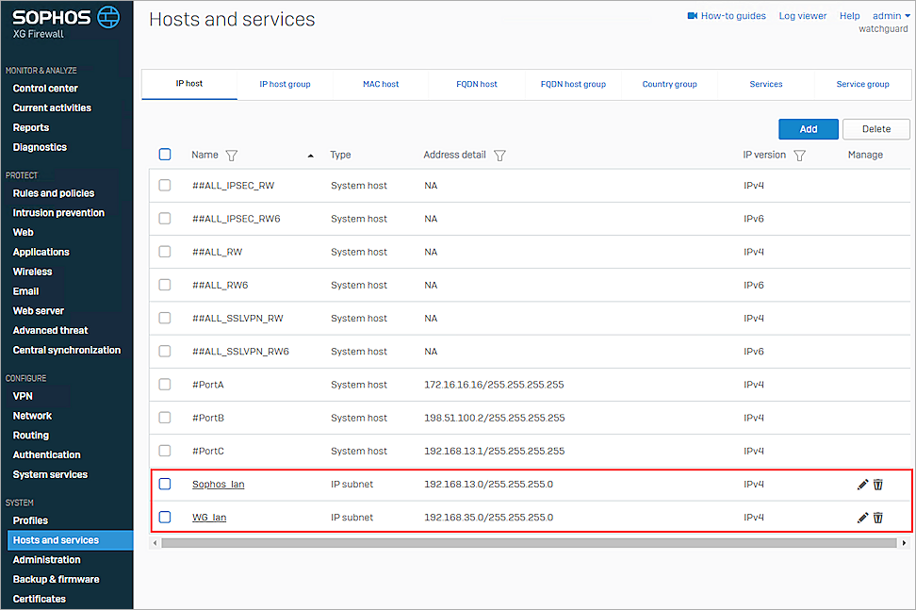Check the ##ALL_RW row checkbox

point(165,252)
